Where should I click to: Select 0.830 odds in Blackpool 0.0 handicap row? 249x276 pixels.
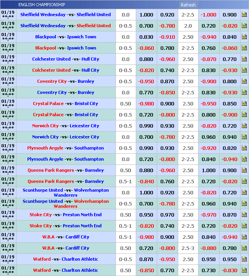pos(146,37)
